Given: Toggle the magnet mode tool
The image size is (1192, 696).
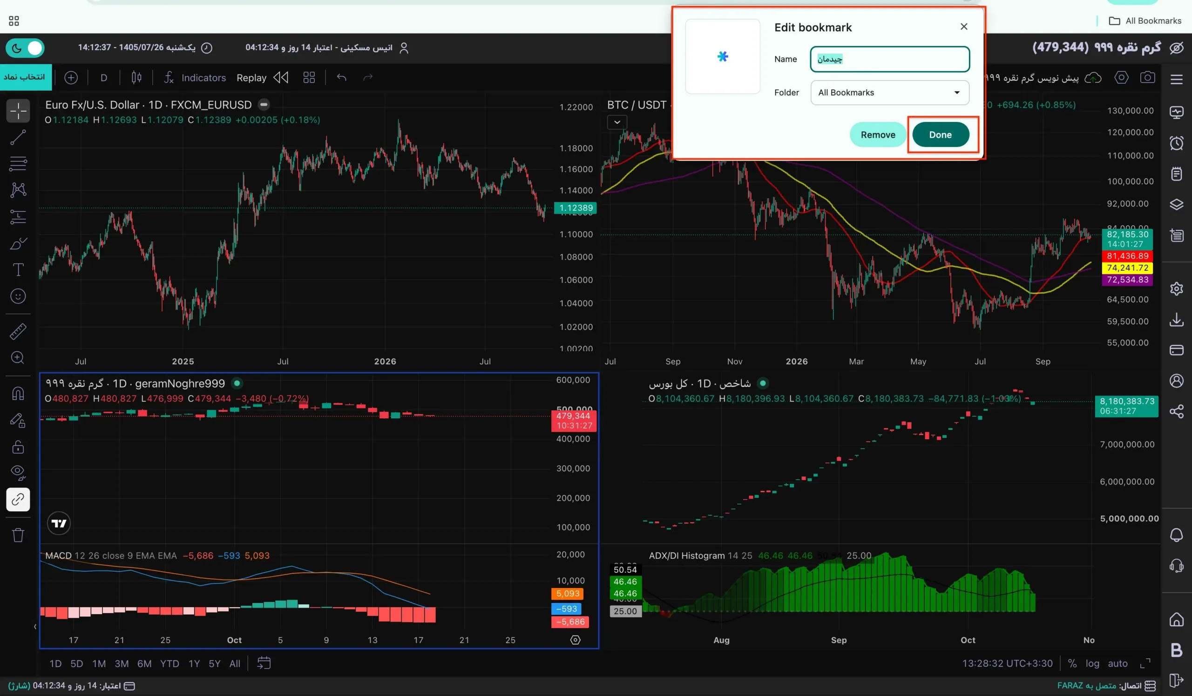Looking at the screenshot, I should 18,394.
